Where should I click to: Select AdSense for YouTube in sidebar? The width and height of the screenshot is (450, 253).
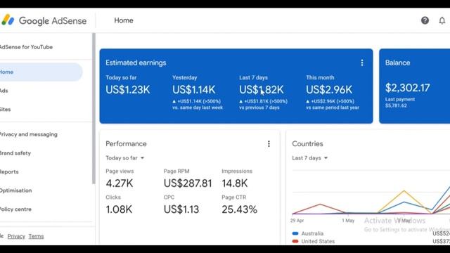(x=26, y=47)
